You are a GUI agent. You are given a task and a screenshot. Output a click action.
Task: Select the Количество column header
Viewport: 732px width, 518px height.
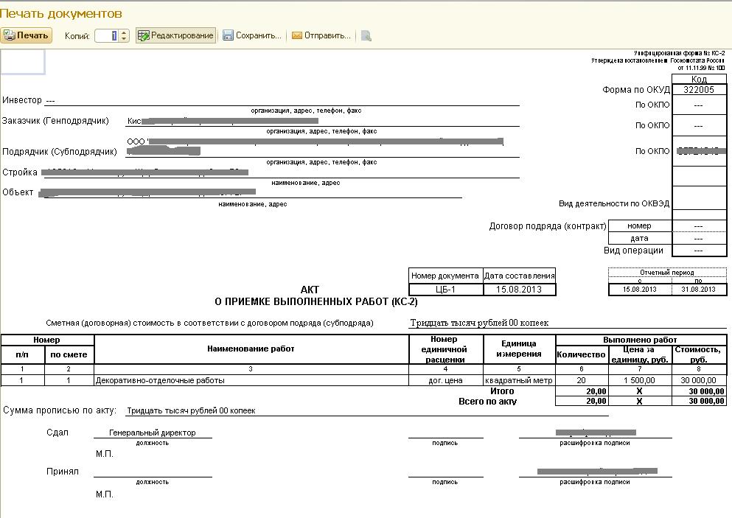point(581,354)
